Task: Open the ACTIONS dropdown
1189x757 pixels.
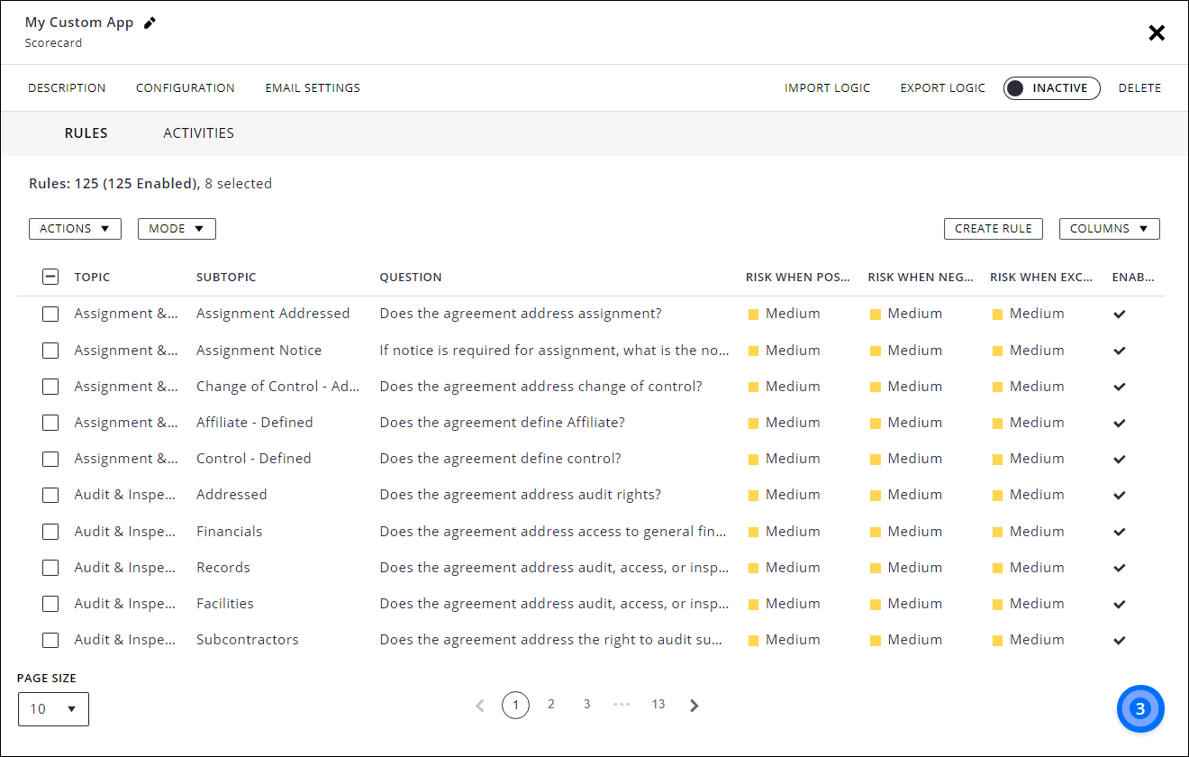Action: (75, 228)
